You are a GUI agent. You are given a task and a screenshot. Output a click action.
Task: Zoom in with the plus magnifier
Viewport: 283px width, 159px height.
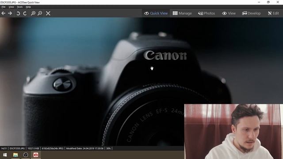[x=33, y=13]
